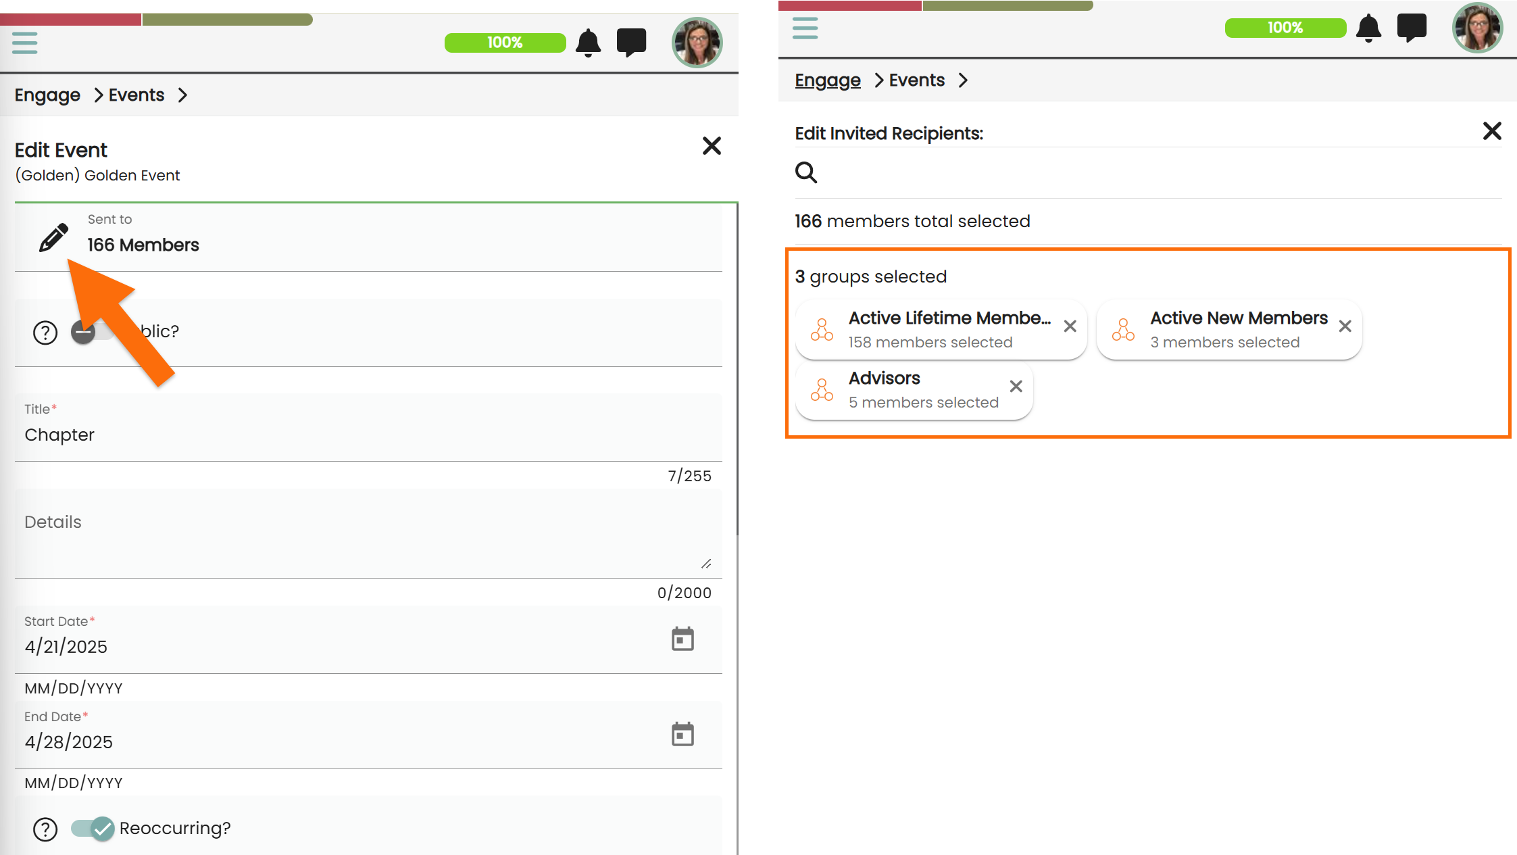
Task: Go to Events breadcrumb in left panel
Action: click(x=136, y=95)
